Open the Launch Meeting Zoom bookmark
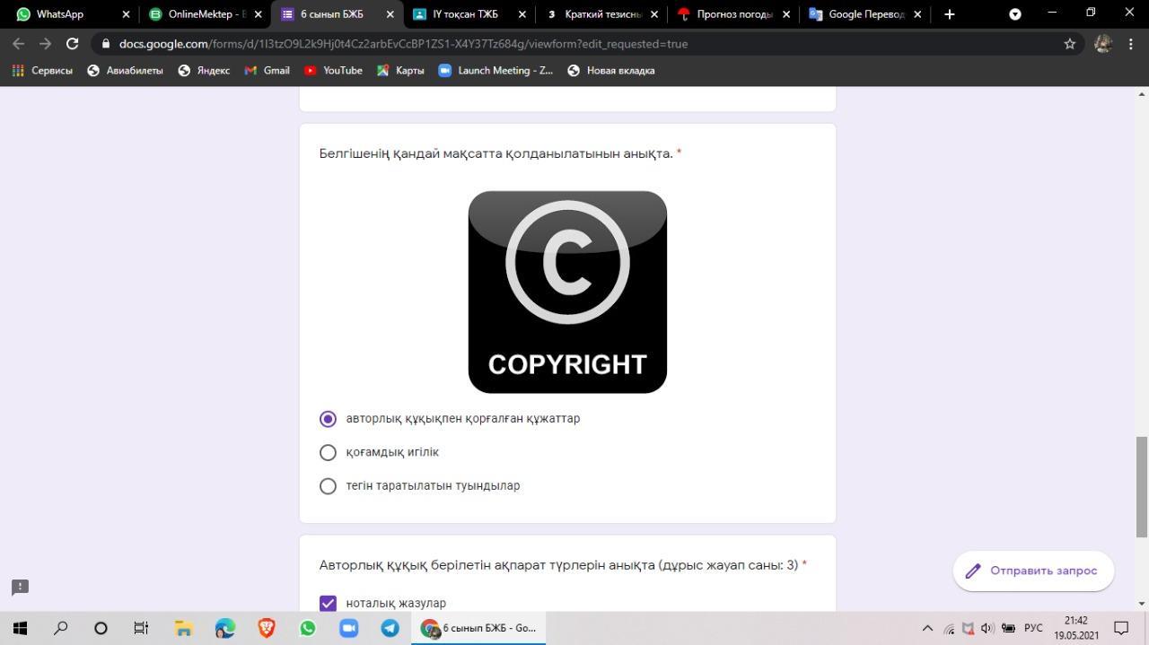 click(496, 70)
